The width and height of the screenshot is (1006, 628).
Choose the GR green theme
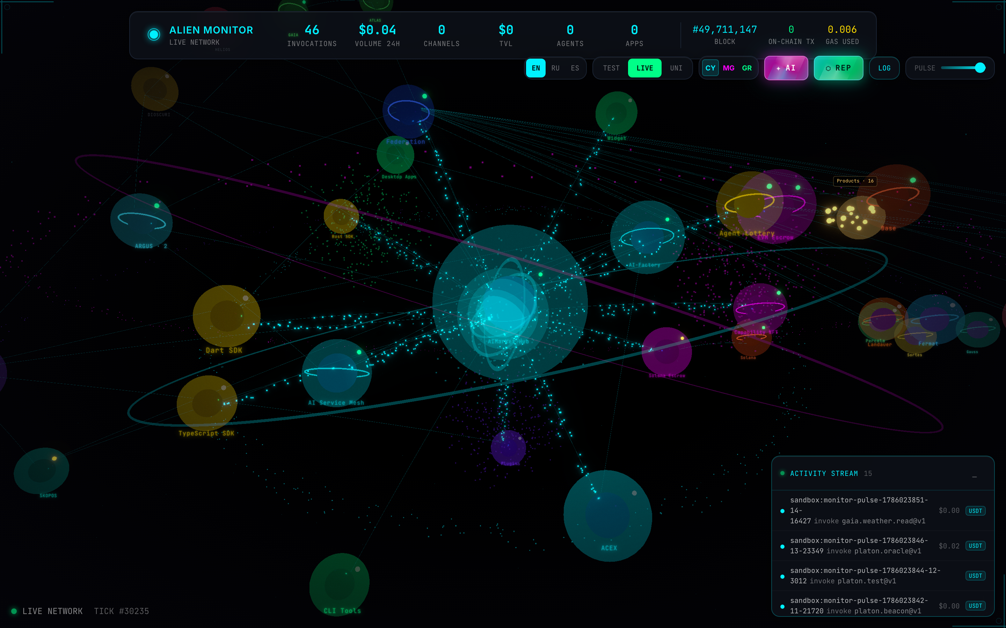747,68
